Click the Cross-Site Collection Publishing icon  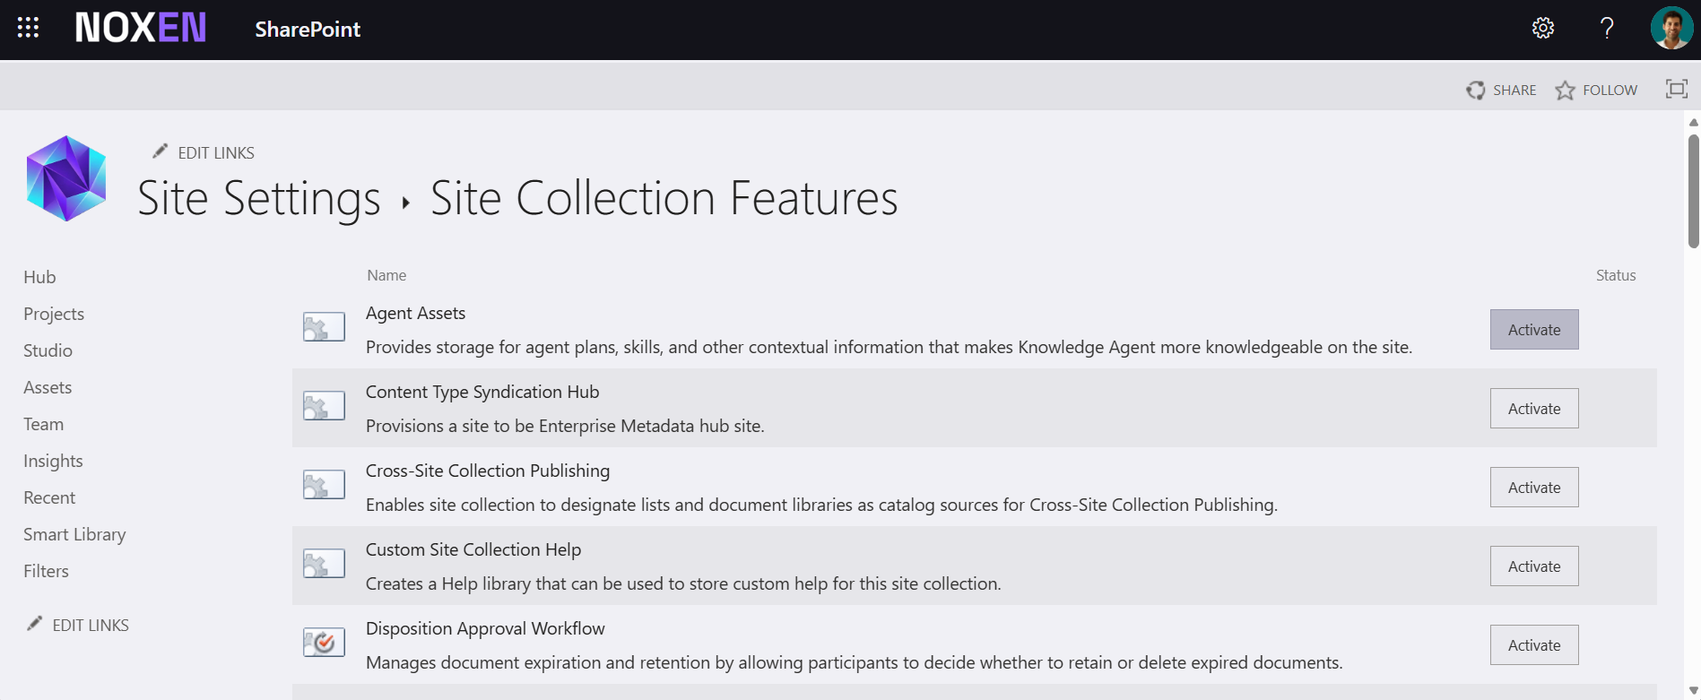pos(324,485)
